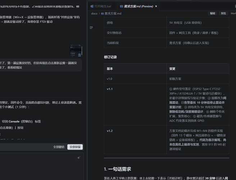
Task: Open the document outline icon
Action: (x=91, y=28)
